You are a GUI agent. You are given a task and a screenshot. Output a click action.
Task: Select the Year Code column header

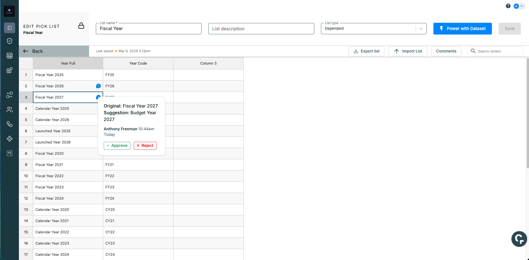(x=138, y=63)
